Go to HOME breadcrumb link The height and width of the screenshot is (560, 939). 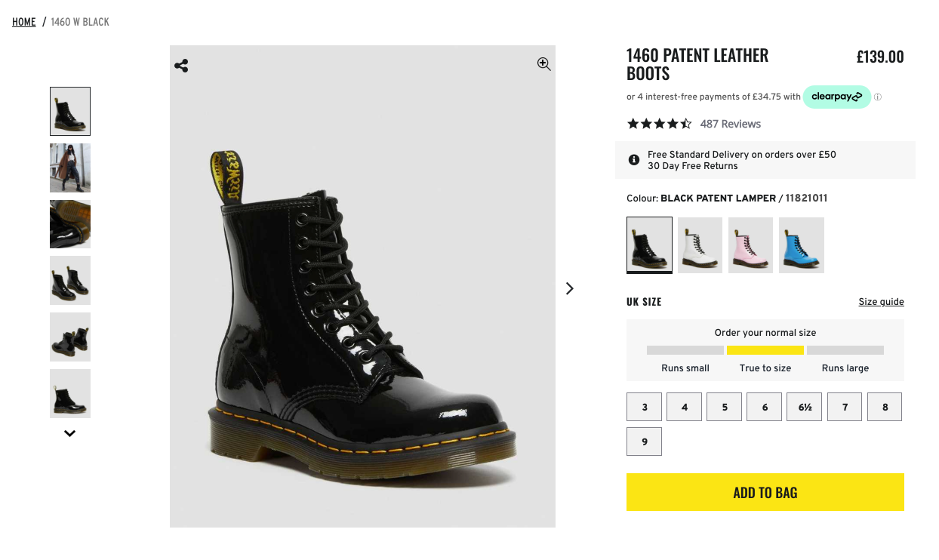(x=24, y=22)
